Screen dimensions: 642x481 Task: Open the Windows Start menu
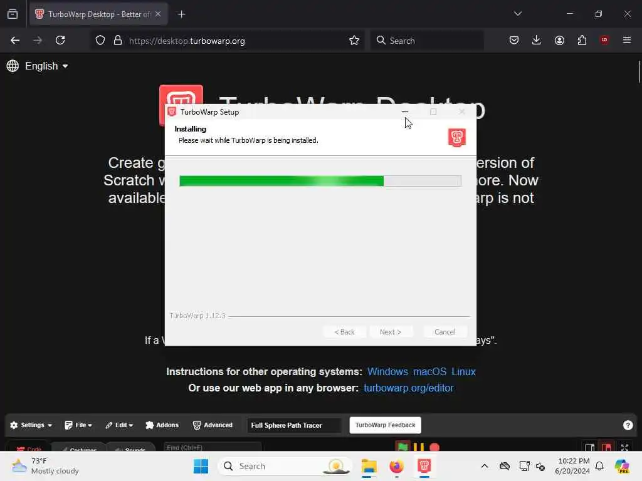click(x=201, y=466)
